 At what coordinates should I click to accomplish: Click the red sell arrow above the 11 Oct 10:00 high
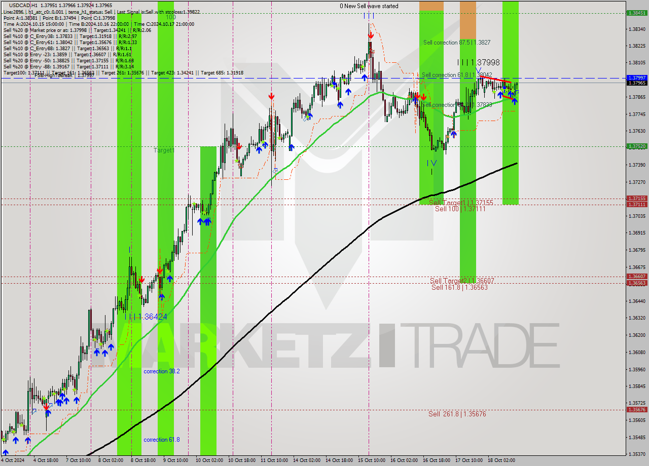tap(272, 96)
